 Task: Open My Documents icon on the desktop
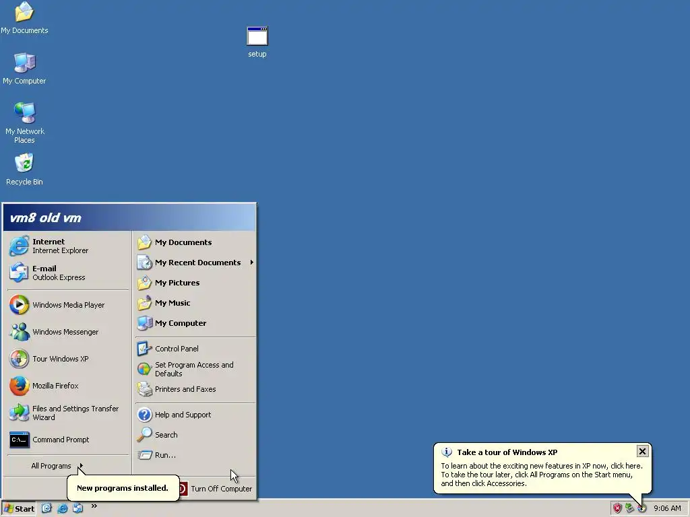click(24, 18)
